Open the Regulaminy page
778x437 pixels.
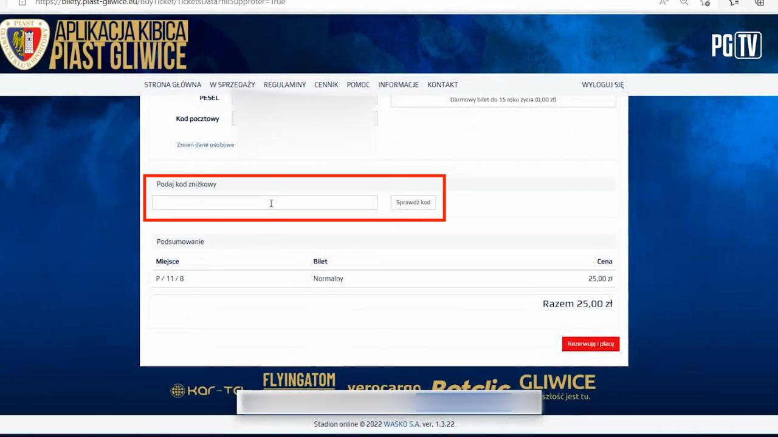[284, 85]
